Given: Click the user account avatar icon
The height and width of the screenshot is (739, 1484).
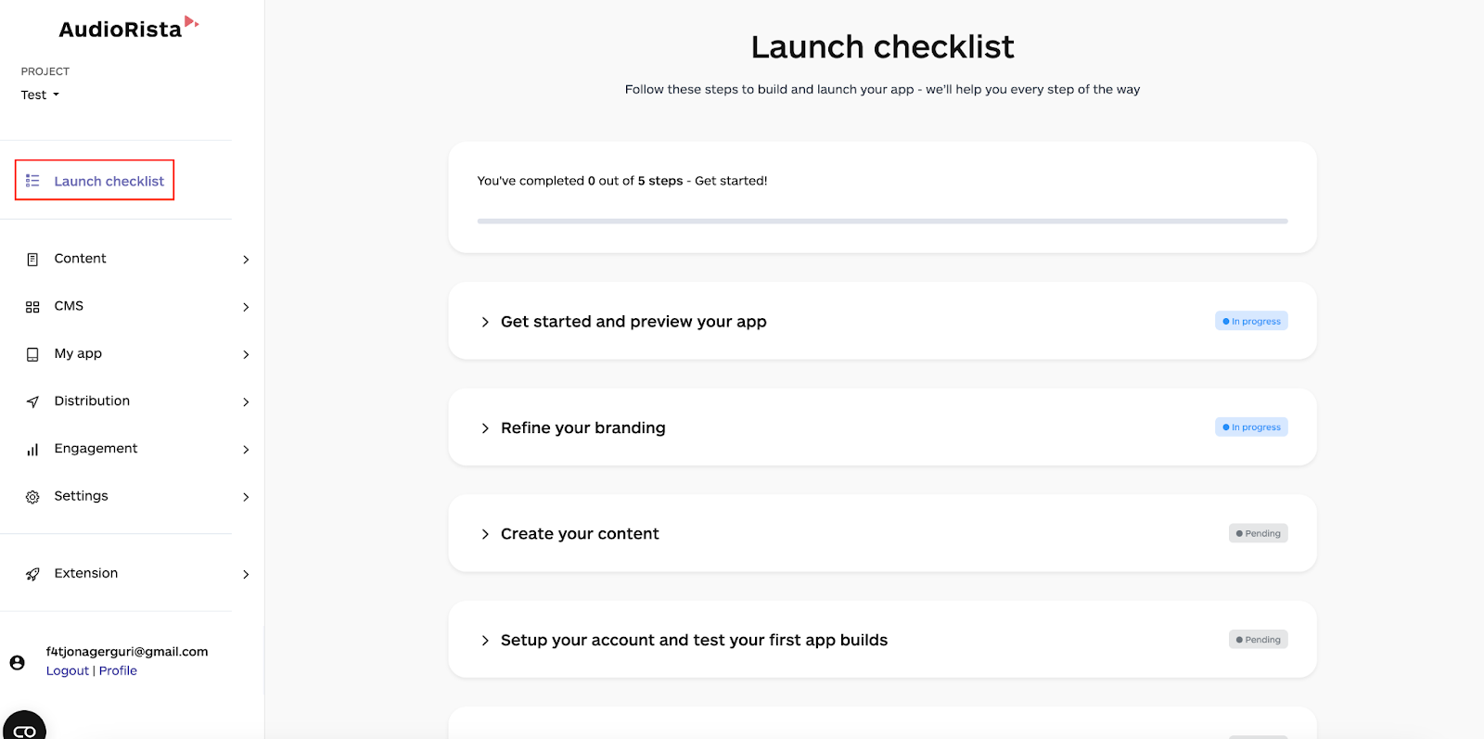Looking at the screenshot, I should tap(17, 662).
